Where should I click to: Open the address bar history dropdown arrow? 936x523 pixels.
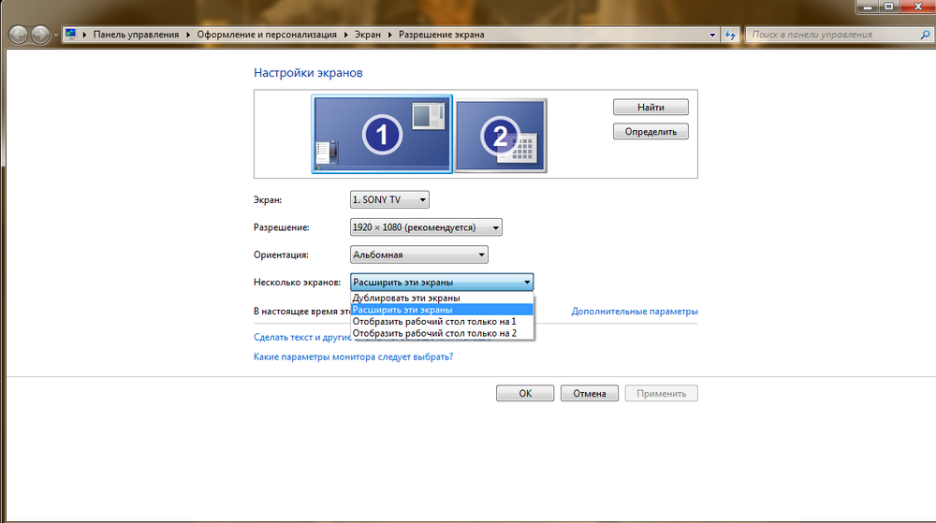coord(712,35)
